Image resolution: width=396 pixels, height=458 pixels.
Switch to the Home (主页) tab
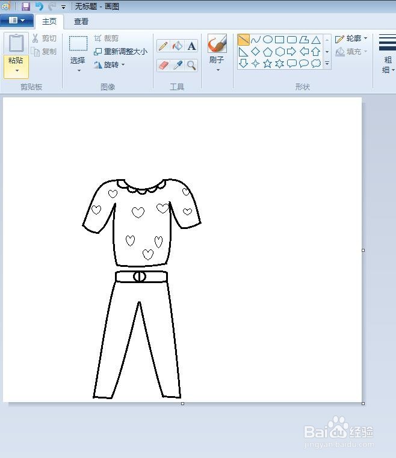pos(49,21)
